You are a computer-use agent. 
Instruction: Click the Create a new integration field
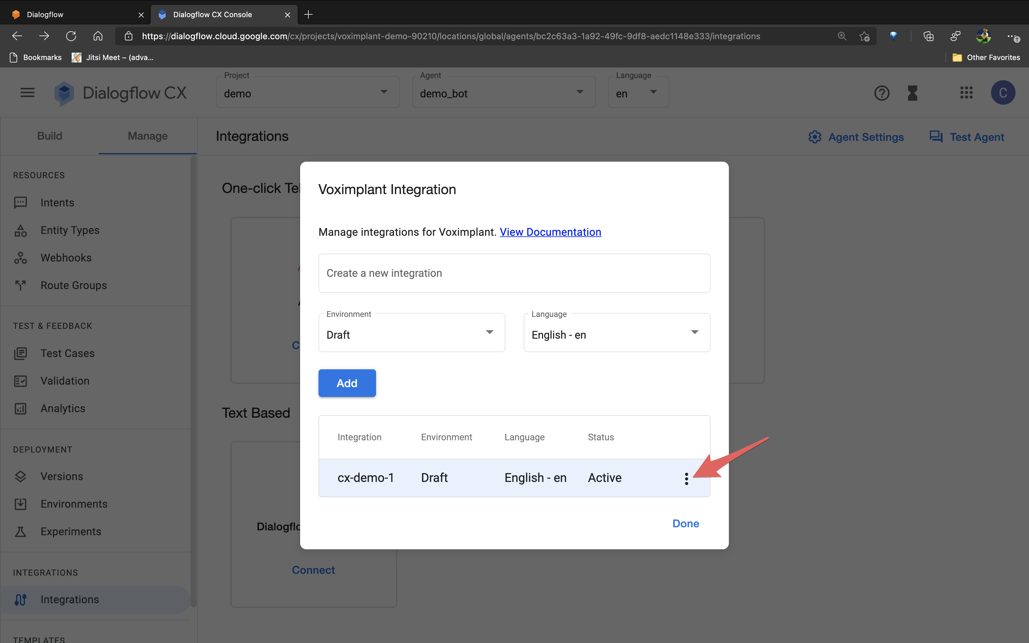pos(514,273)
